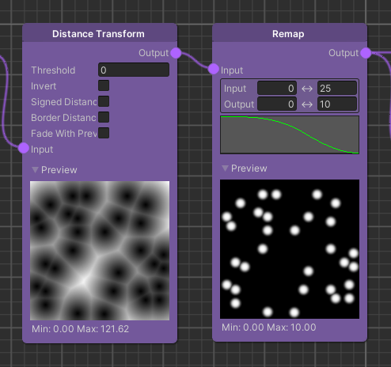The image size is (391, 367).
Task: Click the Remap Output range swap arrow
Action: tap(307, 104)
